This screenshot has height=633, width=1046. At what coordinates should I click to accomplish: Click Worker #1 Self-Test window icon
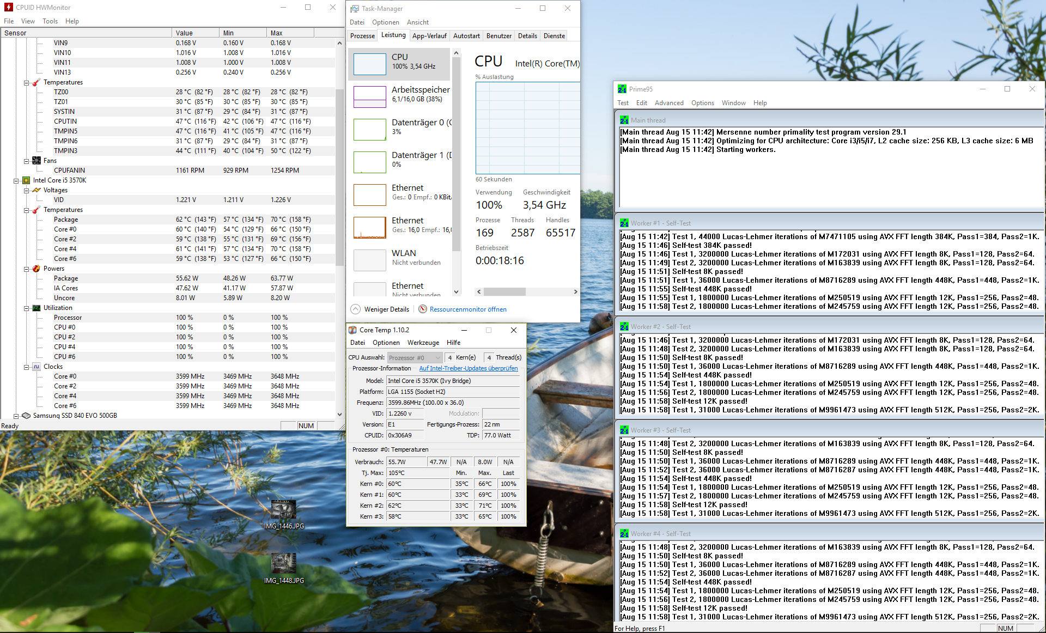624,223
